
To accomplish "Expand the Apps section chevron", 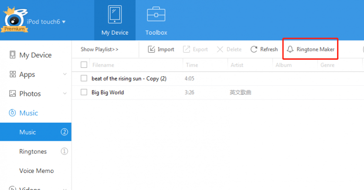I will (x=64, y=74).
